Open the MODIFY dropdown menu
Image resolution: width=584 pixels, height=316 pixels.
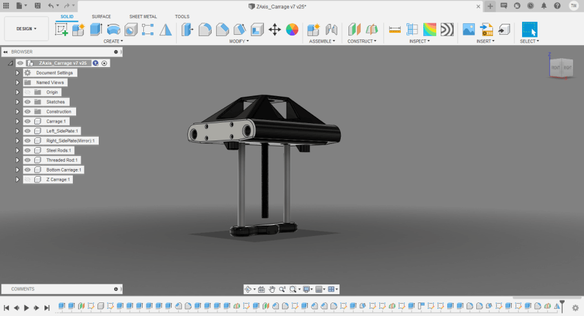[239, 41]
